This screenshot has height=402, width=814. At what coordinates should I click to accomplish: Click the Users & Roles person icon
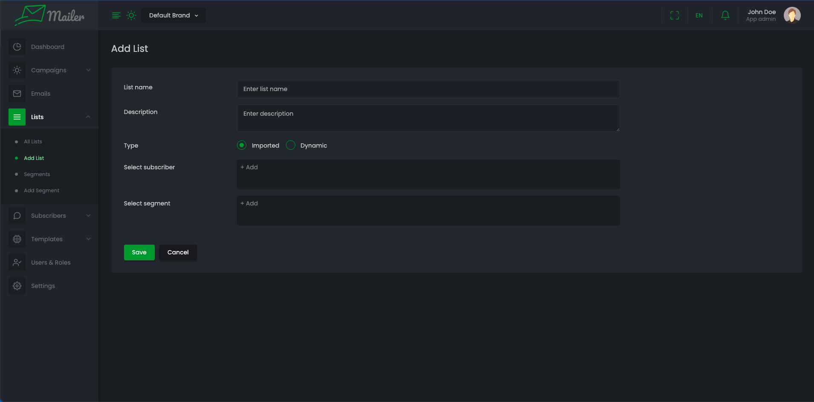17,262
